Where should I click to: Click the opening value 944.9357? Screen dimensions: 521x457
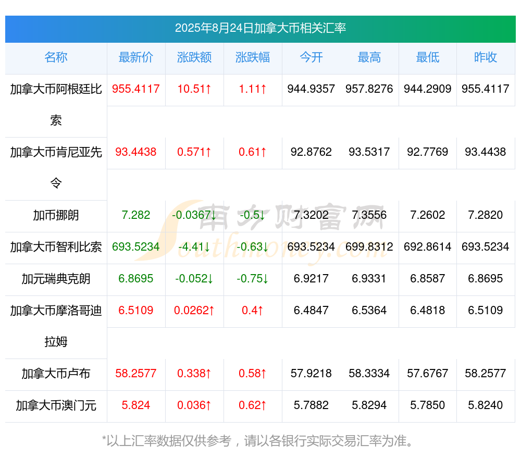311,89
